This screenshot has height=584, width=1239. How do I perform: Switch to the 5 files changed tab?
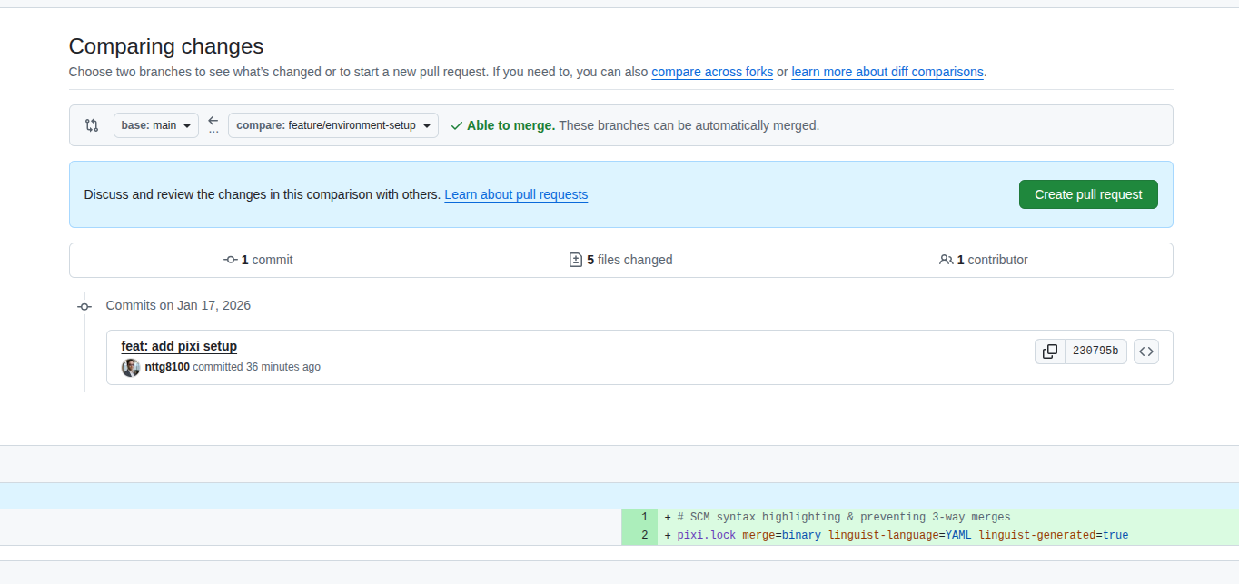[620, 260]
